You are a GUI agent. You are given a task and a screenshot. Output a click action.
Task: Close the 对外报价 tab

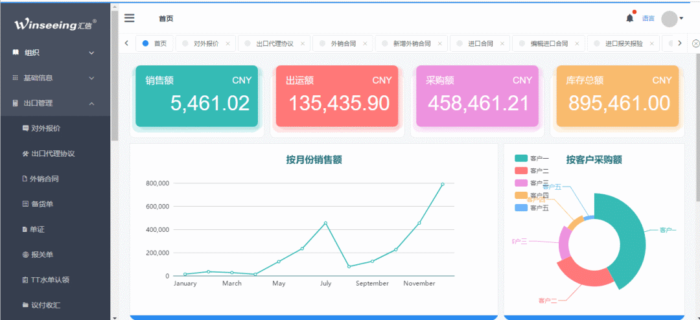(x=227, y=43)
